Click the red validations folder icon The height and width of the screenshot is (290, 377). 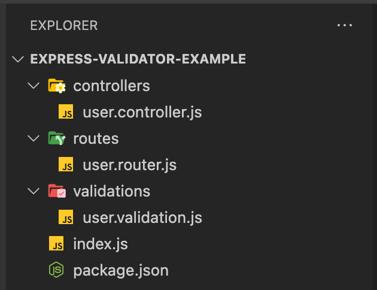(x=57, y=191)
